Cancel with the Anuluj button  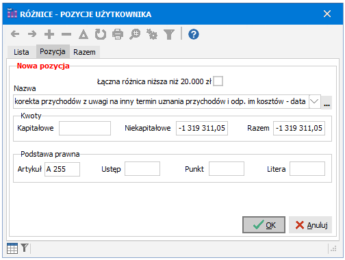pos(311,225)
